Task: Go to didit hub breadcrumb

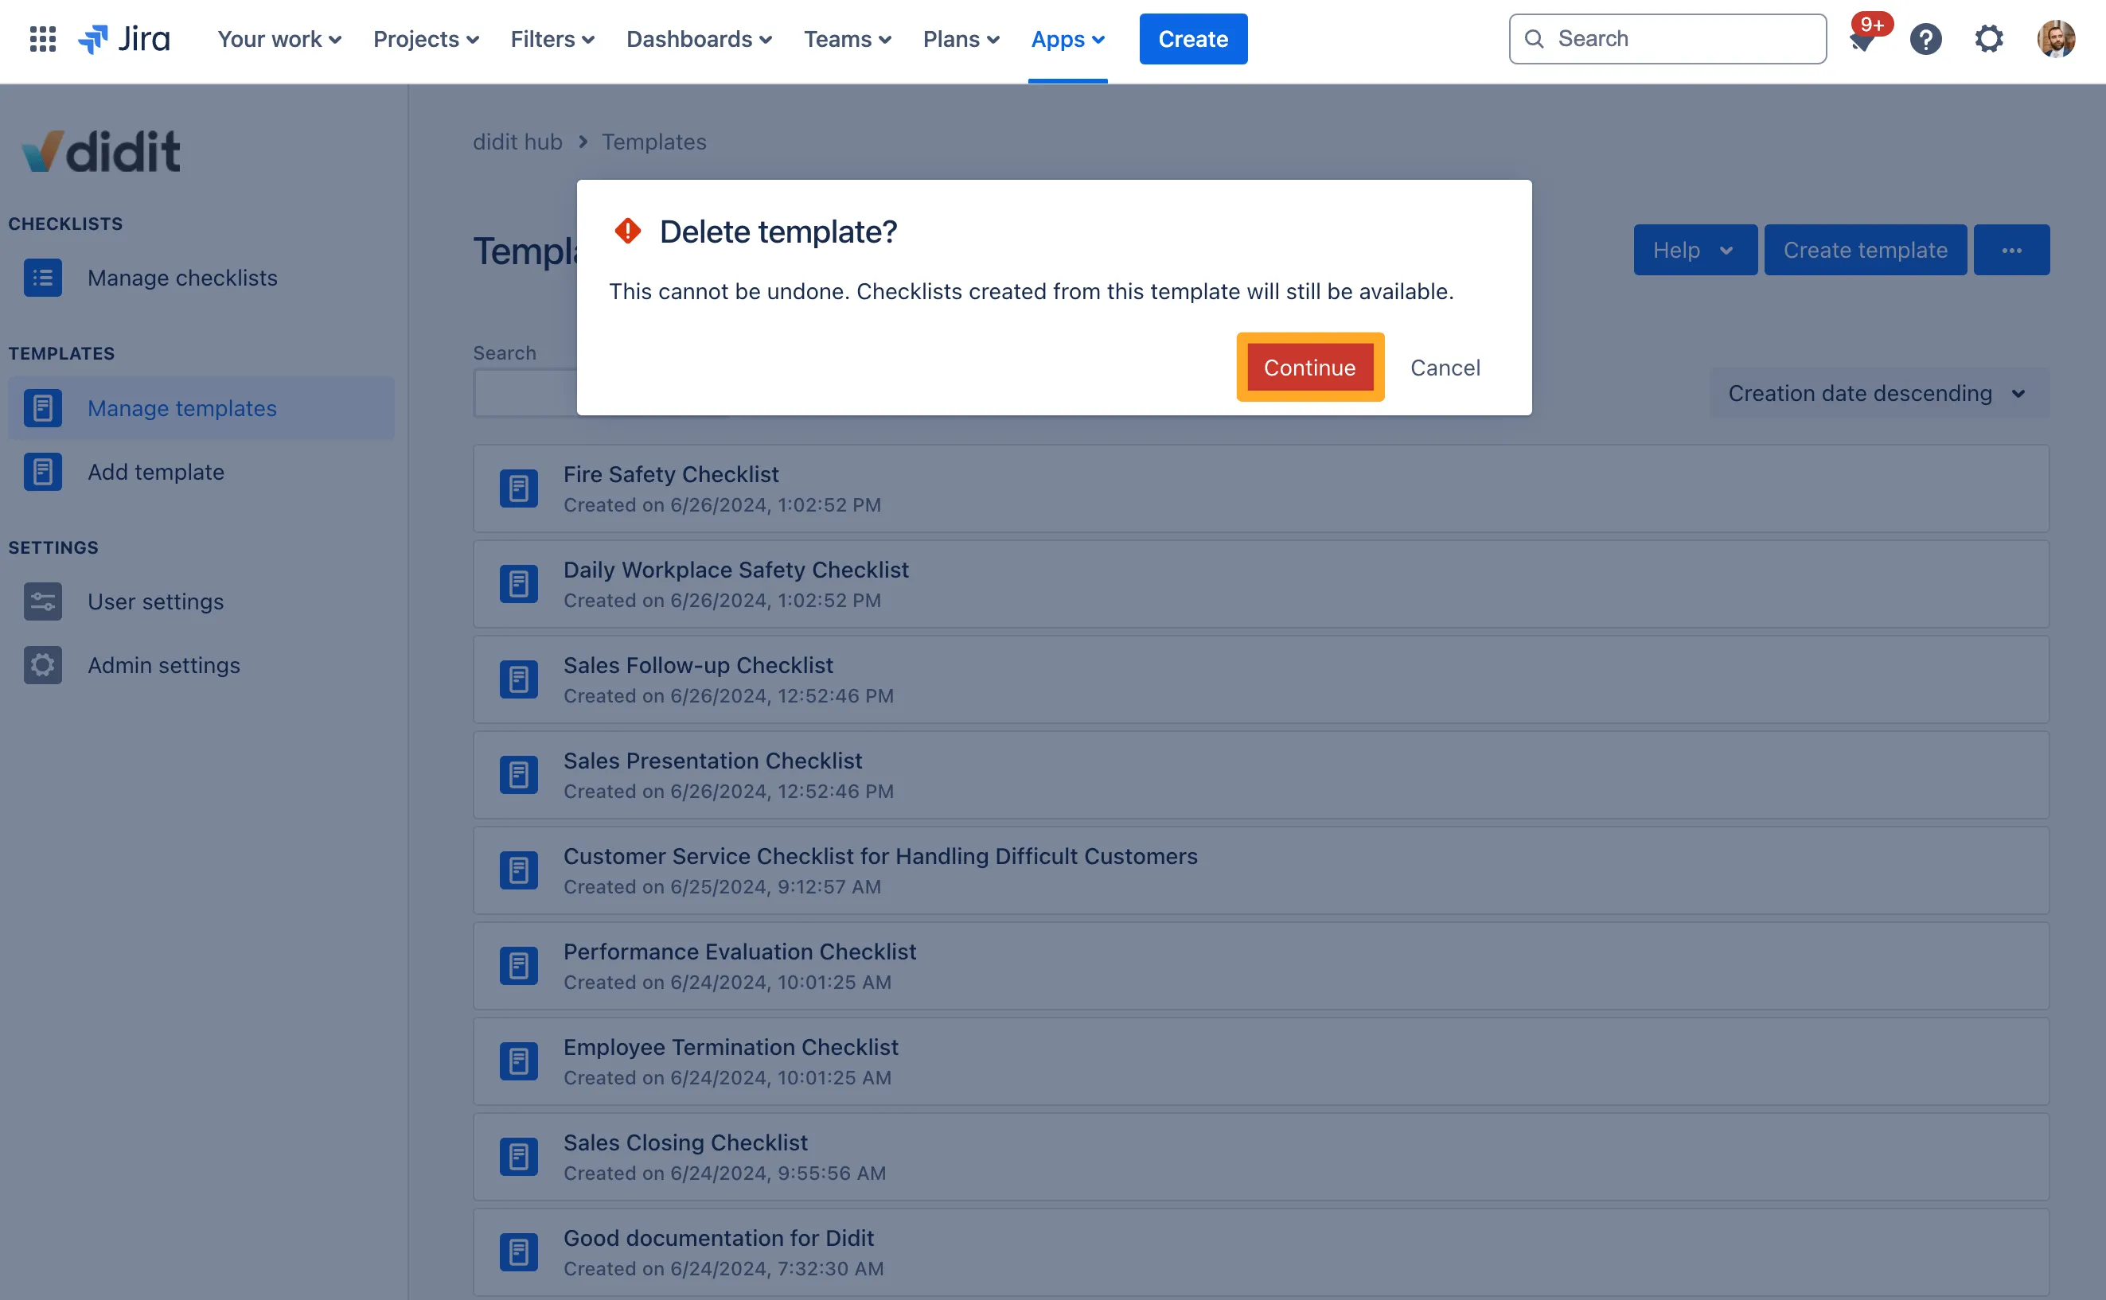Action: pos(517,142)
